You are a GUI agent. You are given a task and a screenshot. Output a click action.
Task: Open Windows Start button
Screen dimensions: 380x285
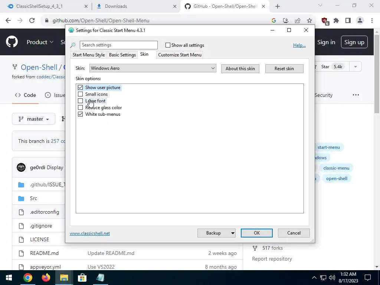[9, 278]
